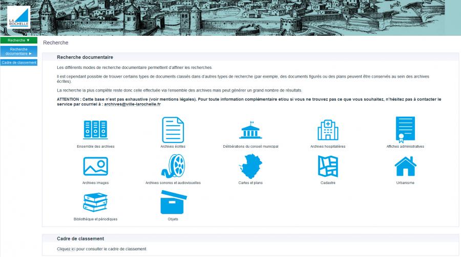Click the Cadastre text label
The width and height of the screenshot is (461, 257).
click(328, 183)
